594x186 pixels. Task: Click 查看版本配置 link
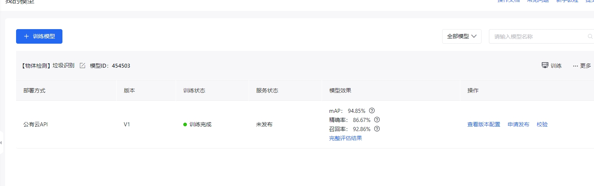point(484,124)
